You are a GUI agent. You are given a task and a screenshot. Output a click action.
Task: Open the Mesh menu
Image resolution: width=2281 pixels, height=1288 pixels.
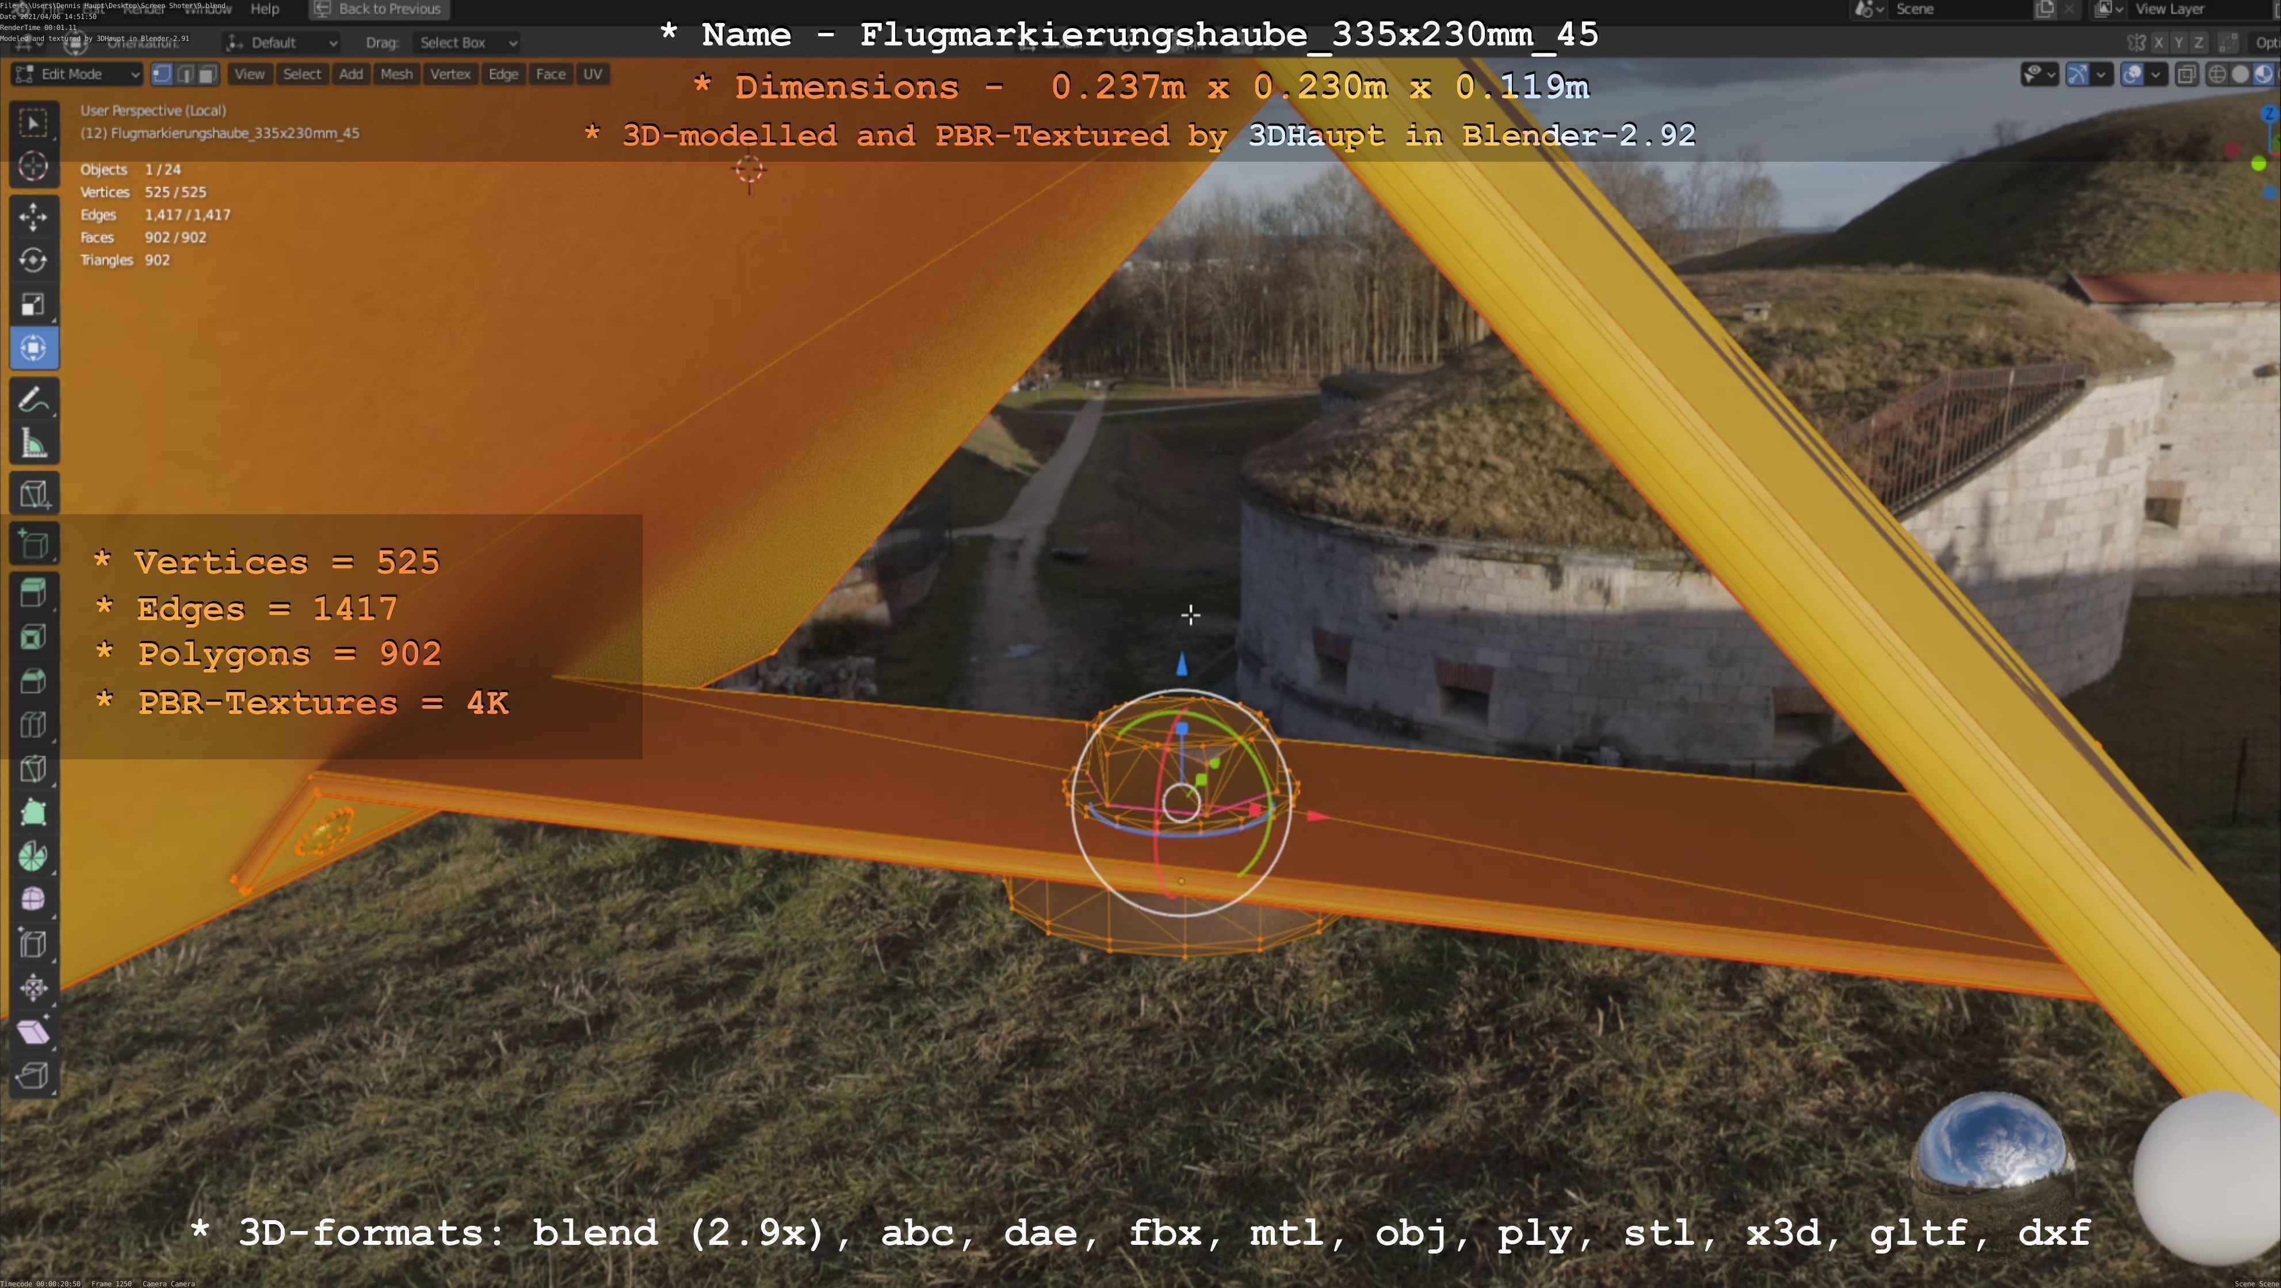(396, 74)
